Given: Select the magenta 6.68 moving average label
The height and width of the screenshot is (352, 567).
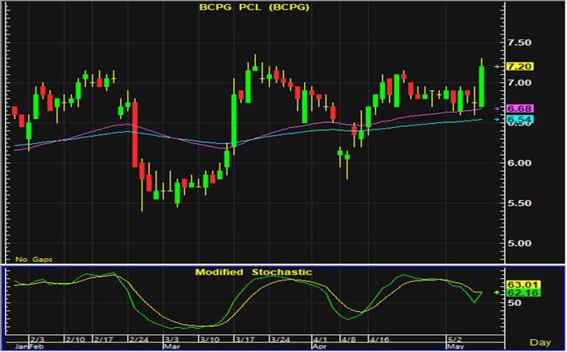Looking at the screenshot, I should (520, 108).
